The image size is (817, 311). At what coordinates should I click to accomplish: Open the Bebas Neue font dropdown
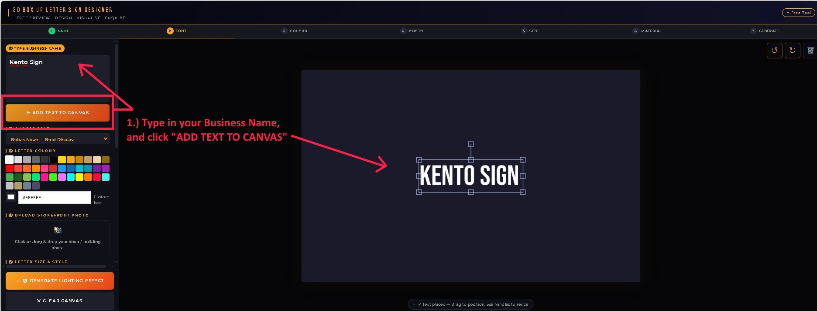(58, 139)
